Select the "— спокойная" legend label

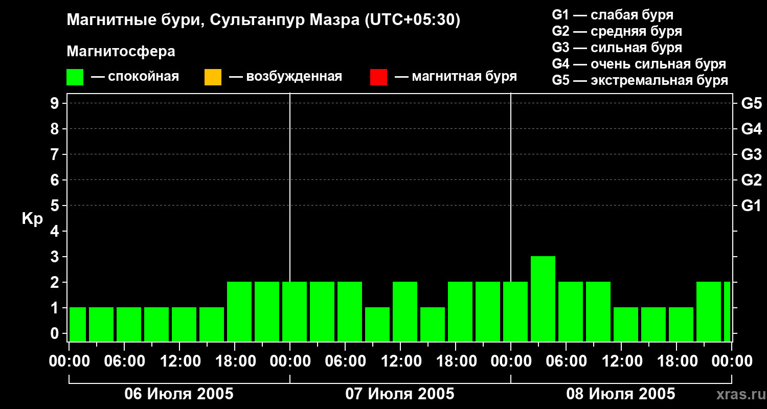(135, 77)
